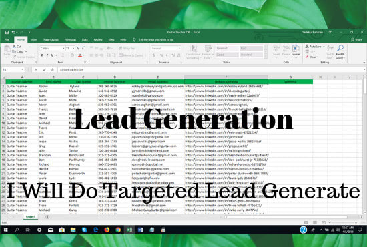
Task: Open the Data ribbon tab
Action: point(85,40)
